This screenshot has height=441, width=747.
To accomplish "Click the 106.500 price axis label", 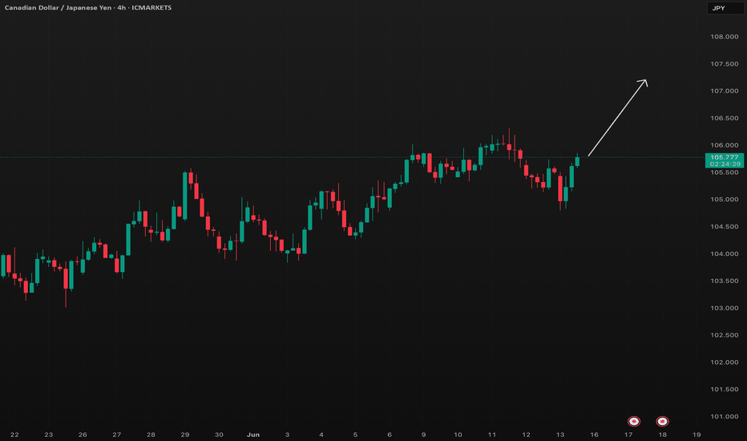I will [x=724, y=118].
